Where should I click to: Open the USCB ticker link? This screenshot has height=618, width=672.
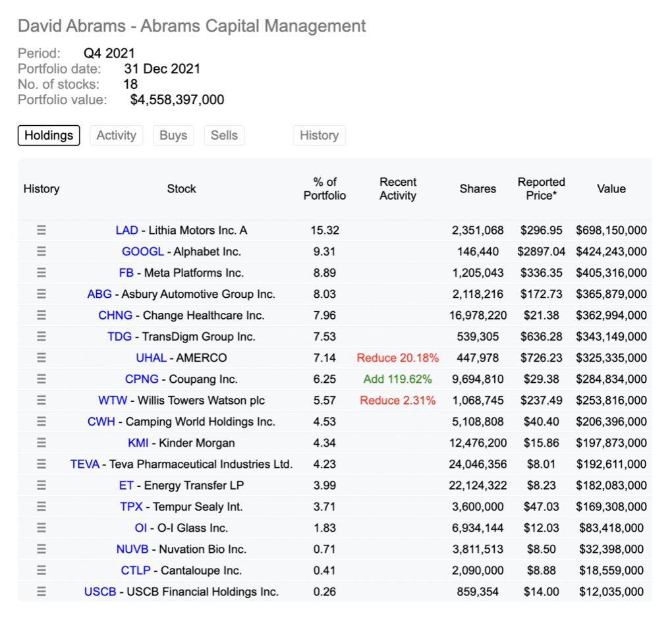pos(100,592)
